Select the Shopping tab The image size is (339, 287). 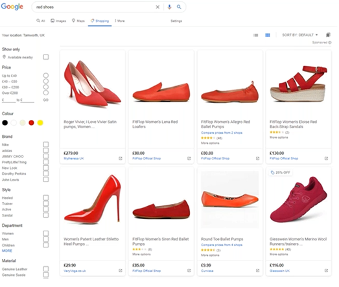[100, 21]
